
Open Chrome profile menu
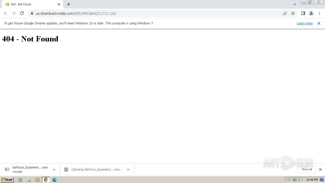311,13
